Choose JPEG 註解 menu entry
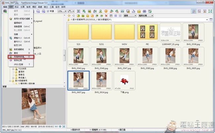The height and width of the screenshot is (133, 215). (21, 65)
